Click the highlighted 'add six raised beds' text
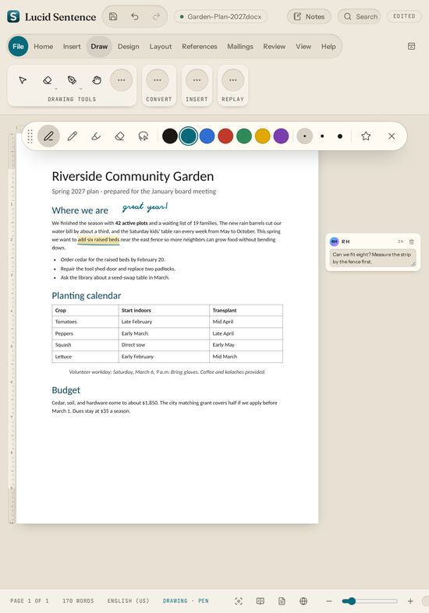This screenshot has width=429, height=613. click(x=98, y=240)
